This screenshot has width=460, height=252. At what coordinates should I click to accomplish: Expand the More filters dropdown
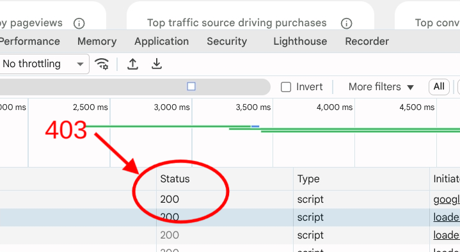[381, 87]
